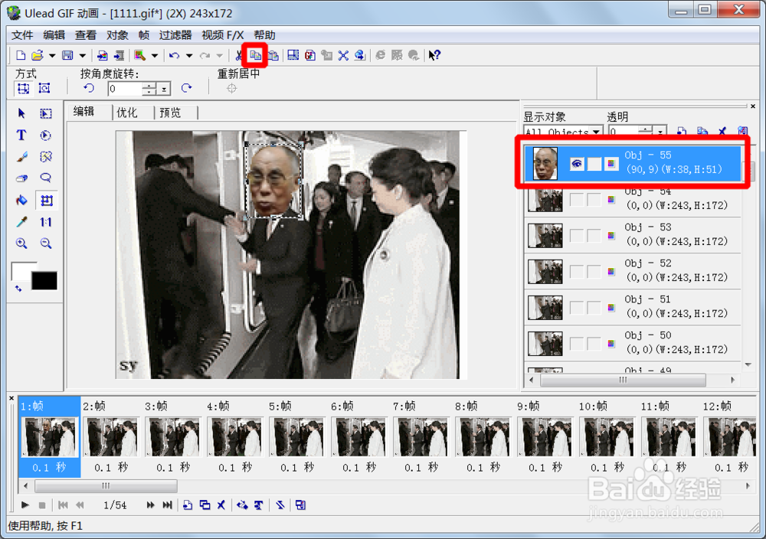Viewport: 766px width, 539px height.
Task: Click the black background color swatch
Action: (44, 281)
